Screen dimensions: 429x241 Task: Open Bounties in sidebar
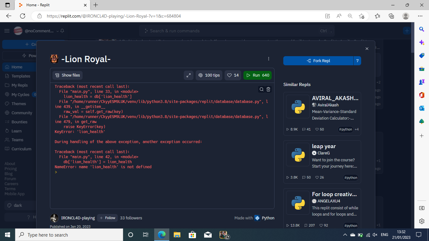pyautogui.click(x=19, y=122)
